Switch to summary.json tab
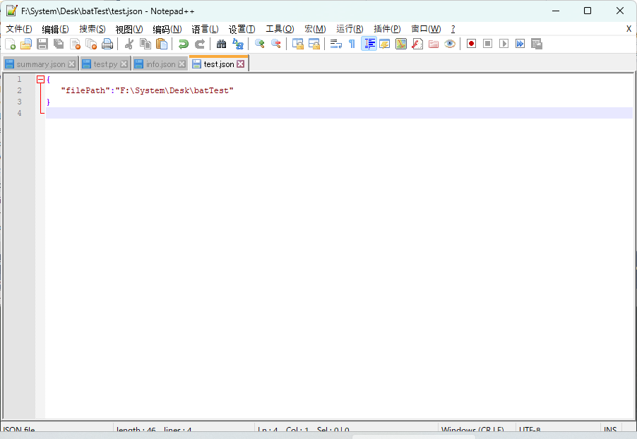This screenshot has width=637, height=439. pyautogui.click(x=40, y=64)
